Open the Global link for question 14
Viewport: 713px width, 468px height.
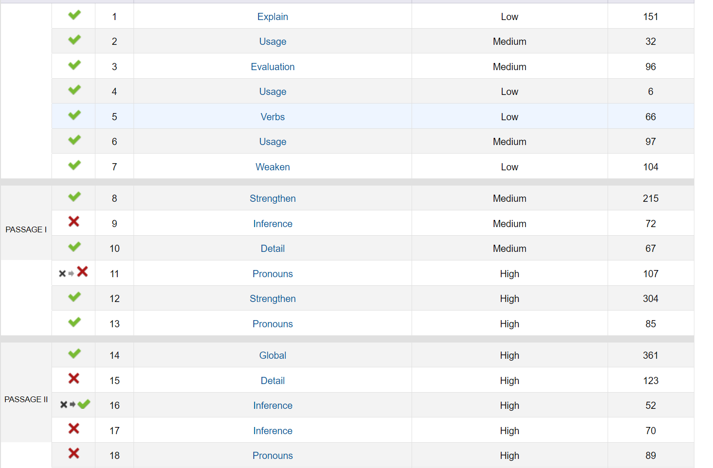[x=272, y=355]
